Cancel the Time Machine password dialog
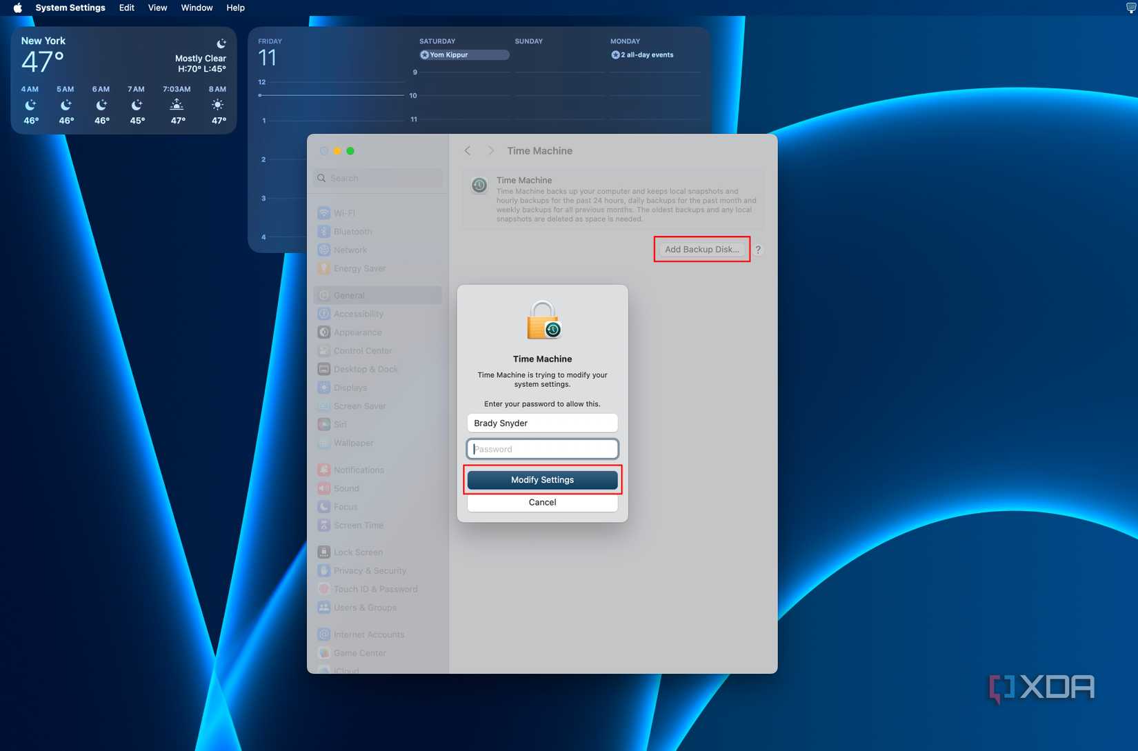The height and width of the screenshot is (751, 1138). 542,502
